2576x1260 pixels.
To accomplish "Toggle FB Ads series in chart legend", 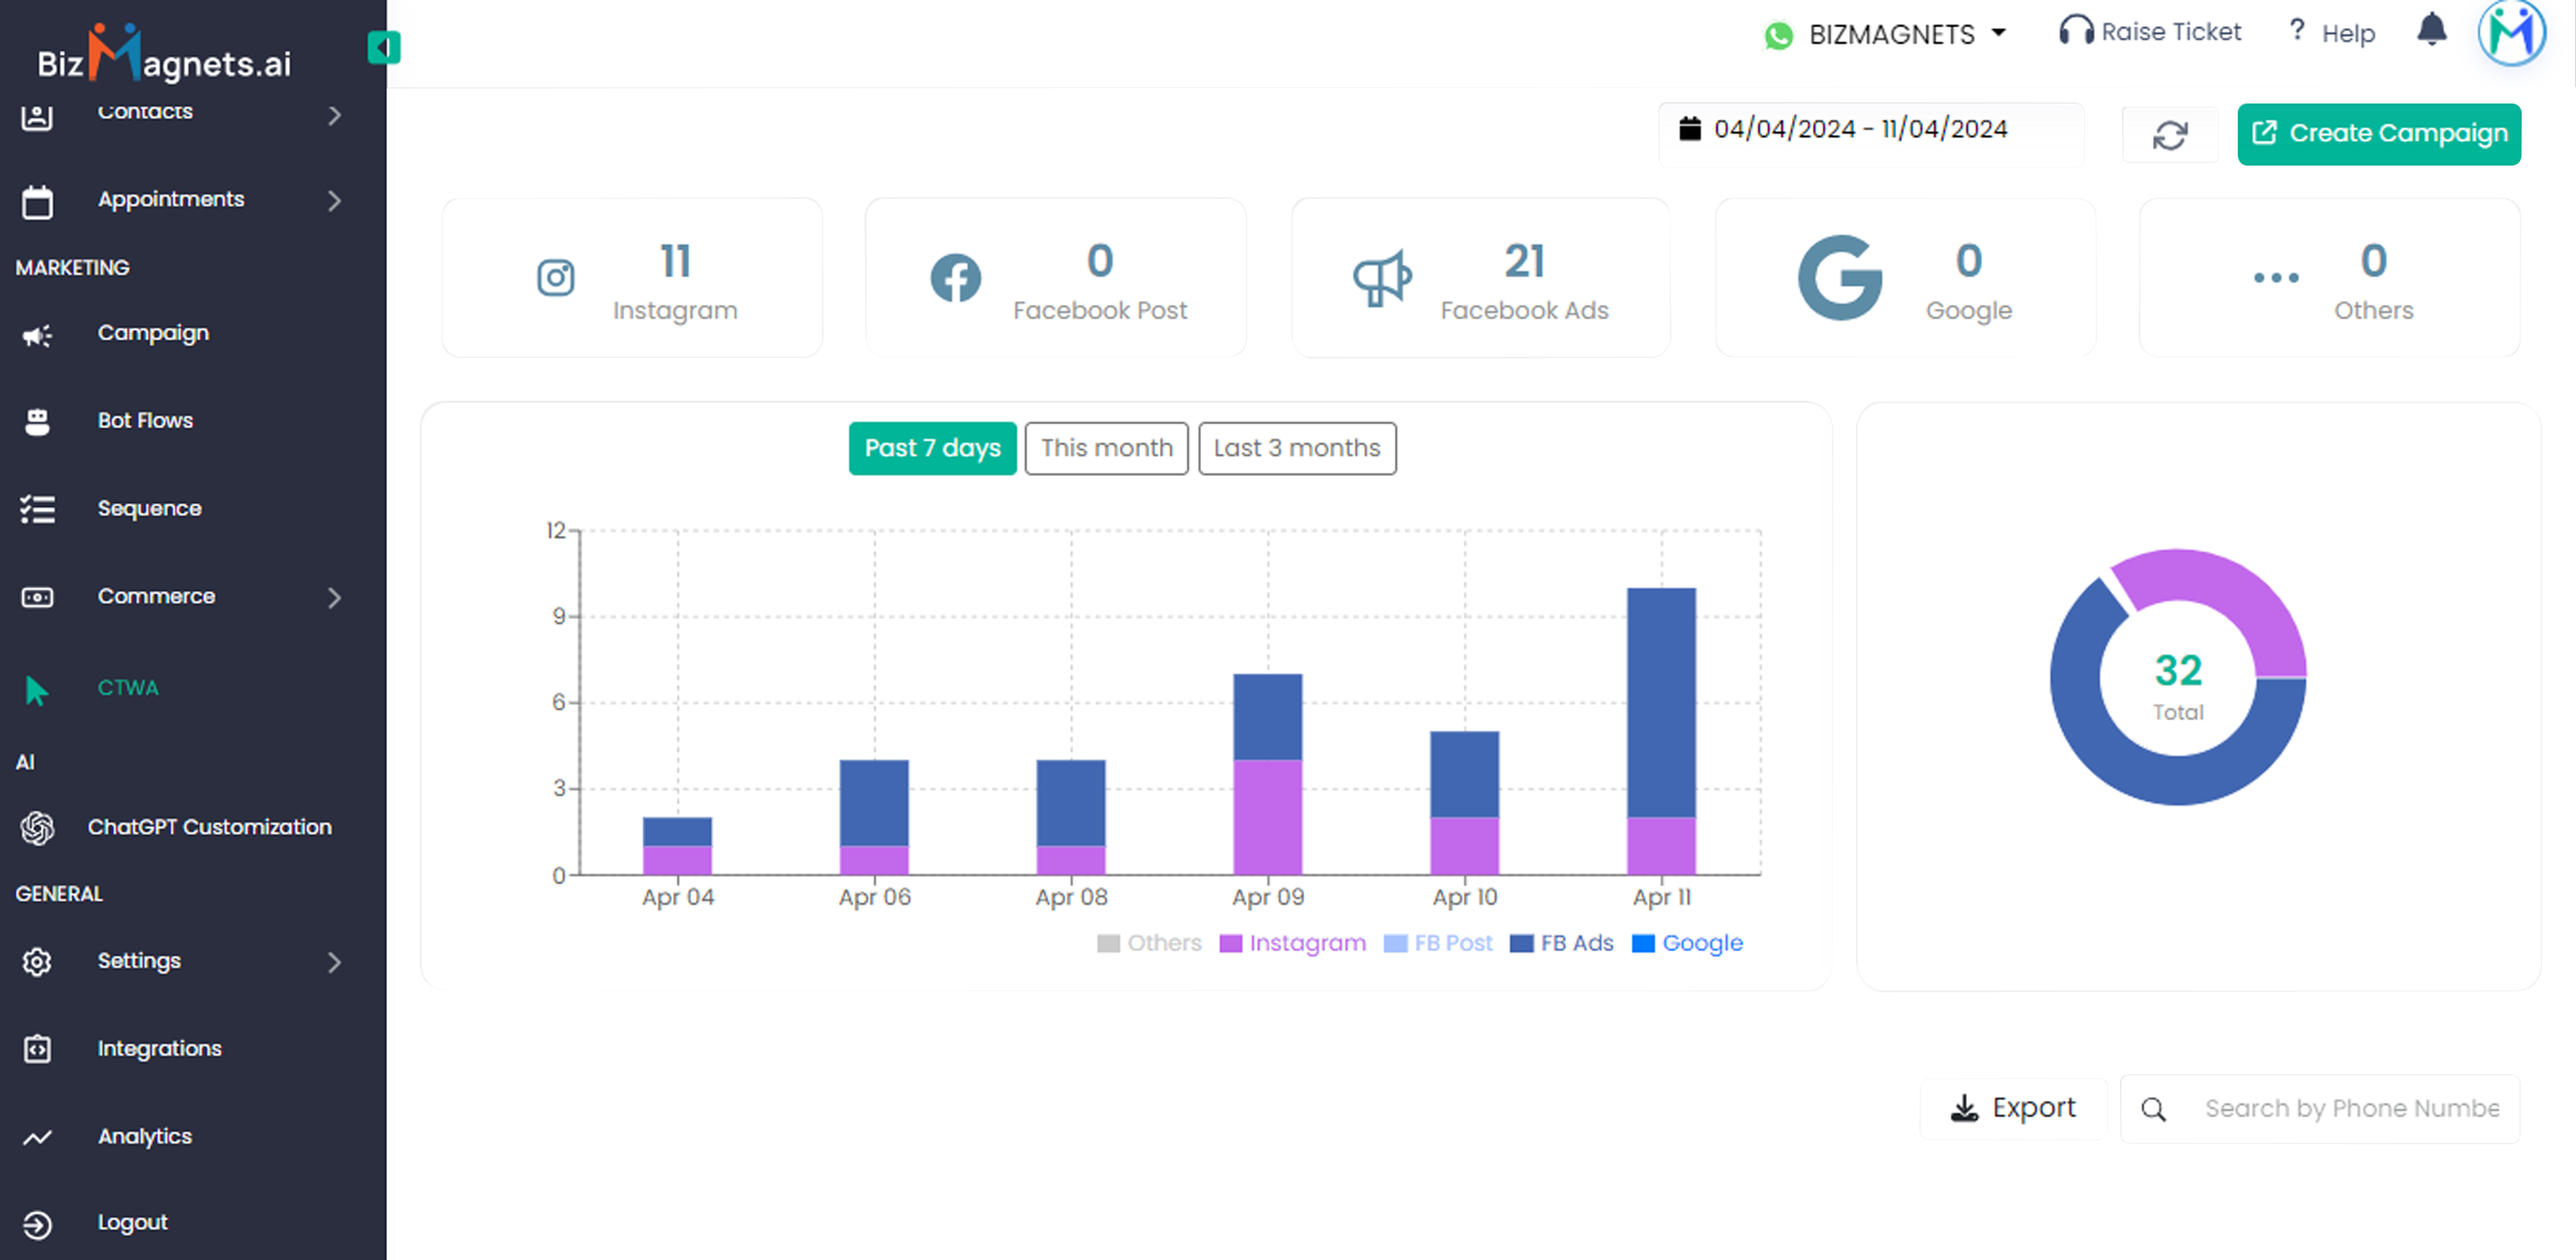I will pyautogui.click(x=1562, y=943).
